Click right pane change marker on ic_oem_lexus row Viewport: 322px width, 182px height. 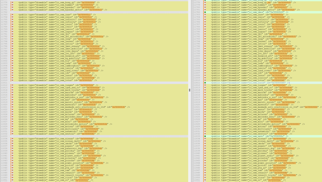(x=205, y=76)
